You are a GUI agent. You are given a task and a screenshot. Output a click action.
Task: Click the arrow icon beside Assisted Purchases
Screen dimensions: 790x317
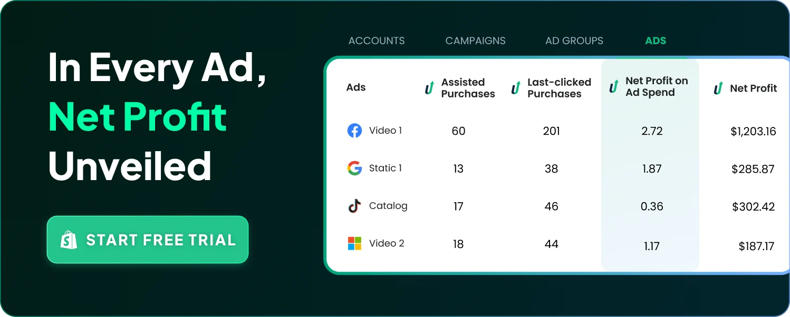pyautogui.click(x=430, y=88)
